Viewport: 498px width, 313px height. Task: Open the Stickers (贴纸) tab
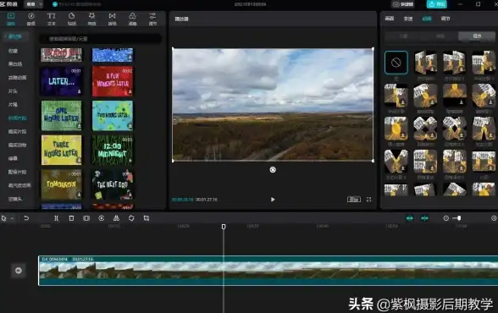[72, 19]
